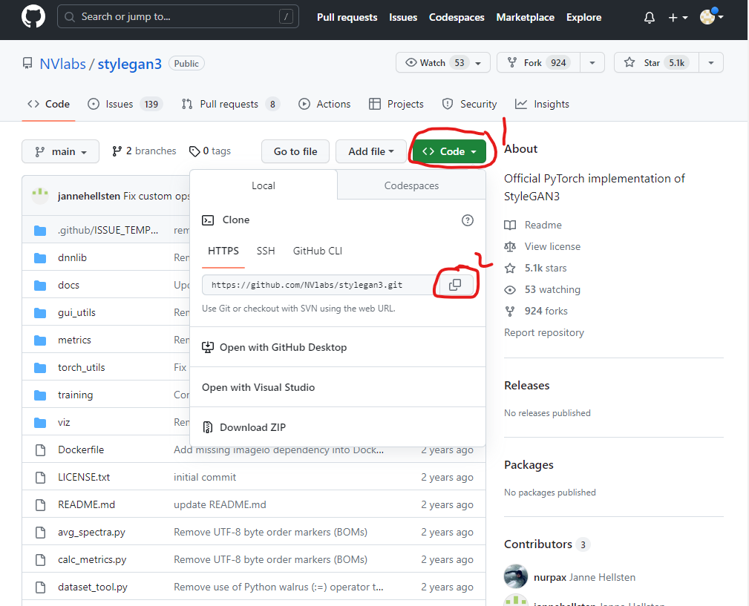This screenshot has width=749, height=606.
Task: Open Marketplace in the top navigation
Action: pos(526,17)
